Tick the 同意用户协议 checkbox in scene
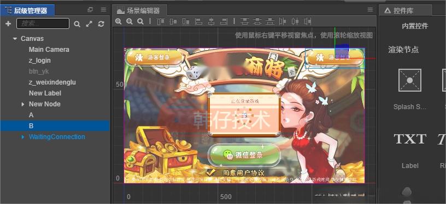Screen dimensions: 446x204 [210, 172]
